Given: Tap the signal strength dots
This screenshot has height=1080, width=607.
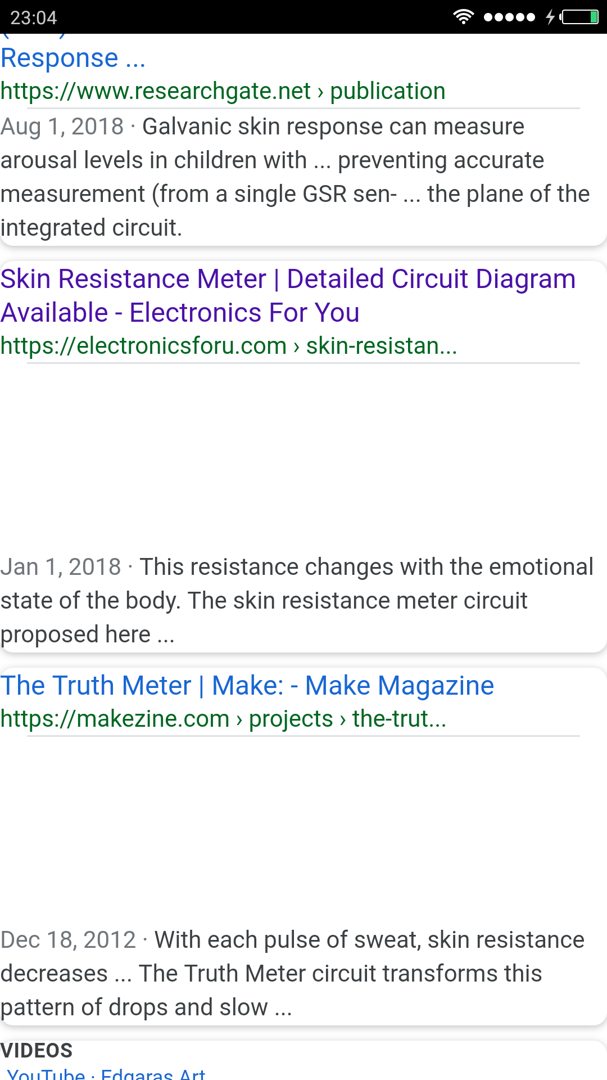Looking at the screenshot, I should click(509, 17).
